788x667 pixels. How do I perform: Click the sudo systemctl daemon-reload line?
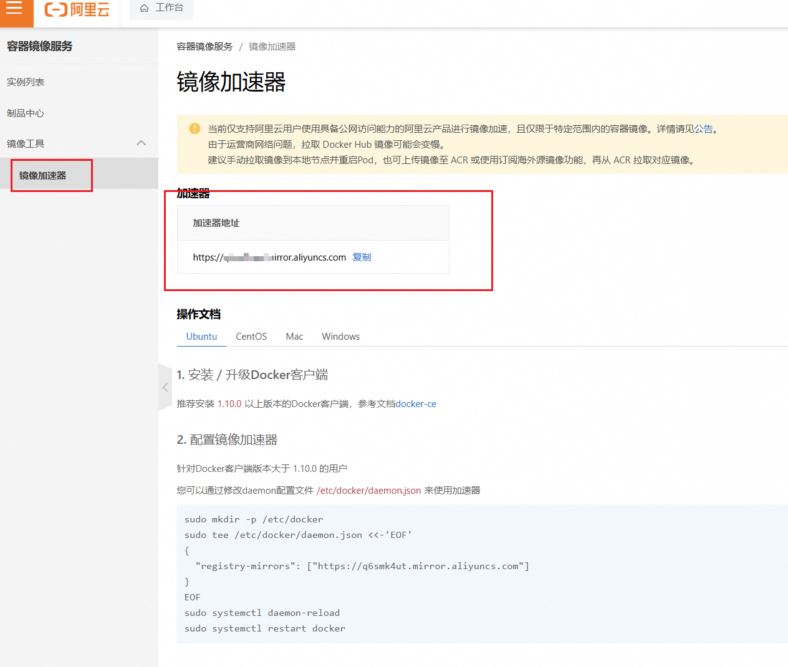(262, 613)
